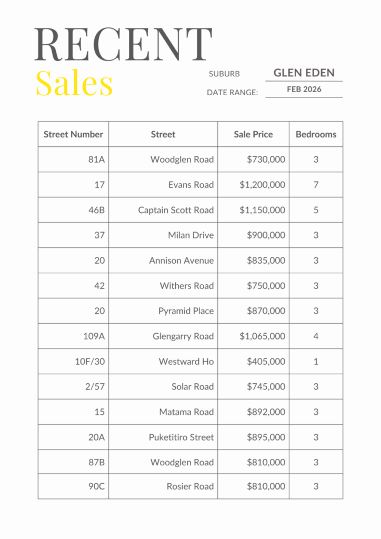This screenshot has height=539, width=381.
Task: Click the Bedrooms column header
Action: tap(316, 134)
